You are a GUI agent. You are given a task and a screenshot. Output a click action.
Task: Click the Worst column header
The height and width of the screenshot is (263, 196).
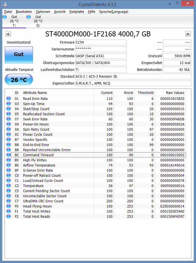coord(124,93)
